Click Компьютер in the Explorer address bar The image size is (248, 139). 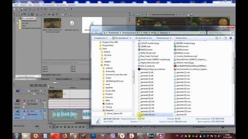(x=114, y=33)
